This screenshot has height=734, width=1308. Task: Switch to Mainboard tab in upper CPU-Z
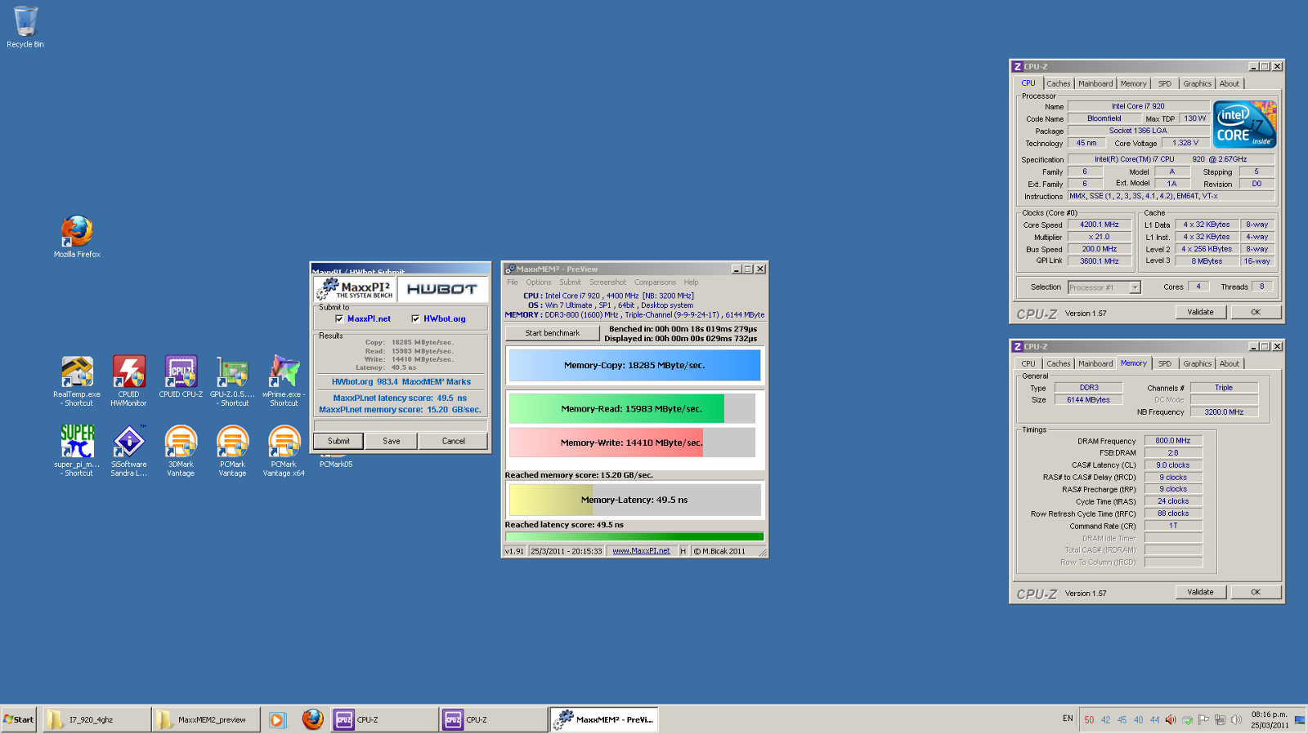point(1095,84)
